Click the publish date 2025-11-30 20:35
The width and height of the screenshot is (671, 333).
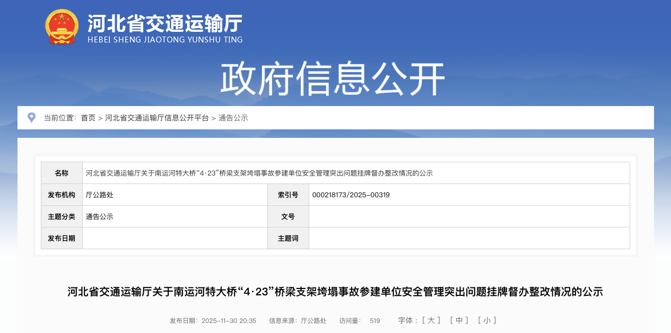(229, 321)
